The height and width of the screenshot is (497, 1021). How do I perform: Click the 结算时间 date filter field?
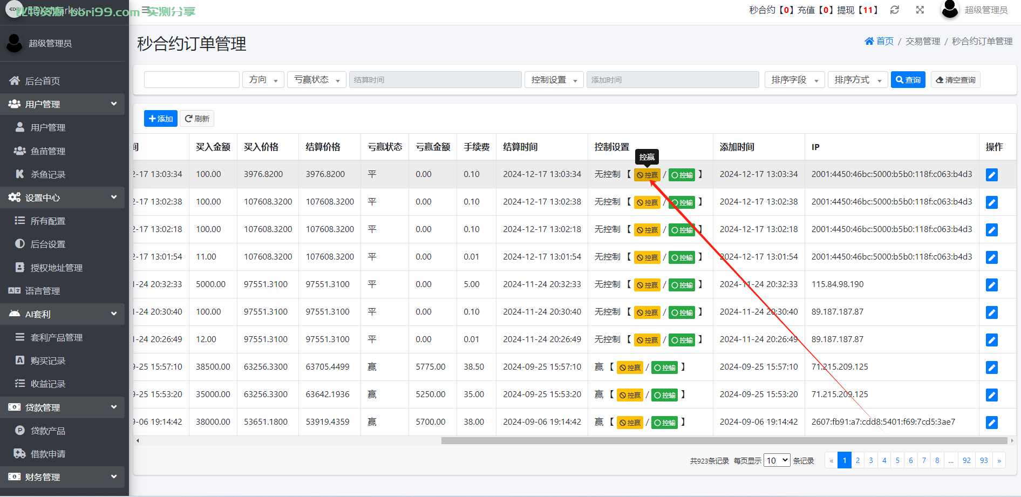435,80
